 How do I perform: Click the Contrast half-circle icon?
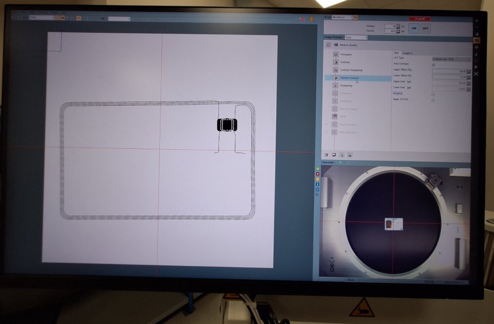point(336,62)
